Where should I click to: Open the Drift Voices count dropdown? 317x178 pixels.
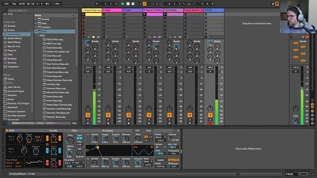(160, 147)
